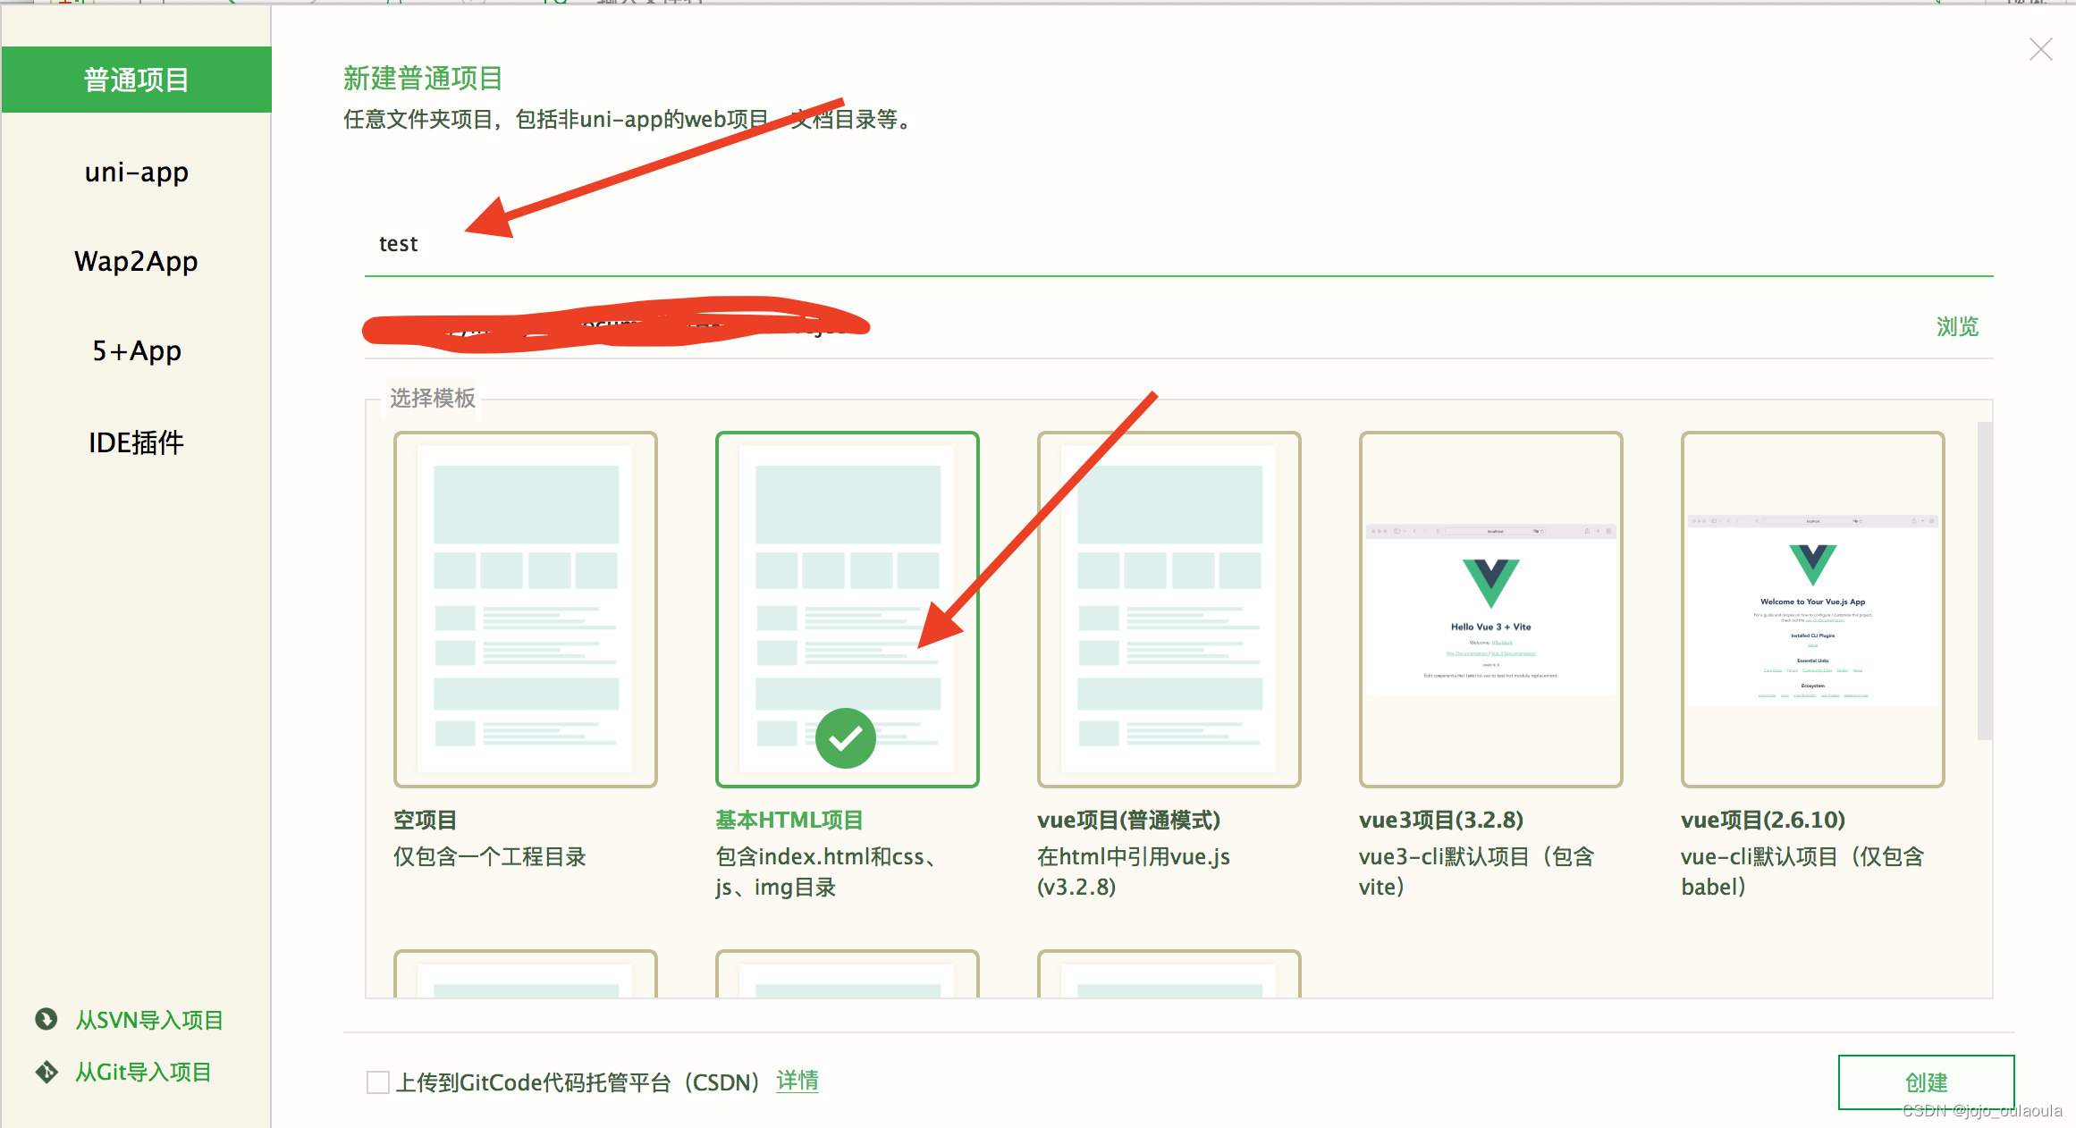This screenshot has width=2076, height=1128.
Task: Click 浏览 to browse for folder
Action: 1957,326
